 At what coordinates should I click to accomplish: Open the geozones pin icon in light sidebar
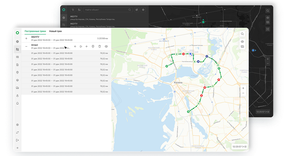pyautogui.click(x=18, y=72)
